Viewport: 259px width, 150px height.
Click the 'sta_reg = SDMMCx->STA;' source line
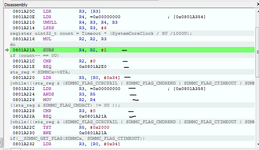132,72
